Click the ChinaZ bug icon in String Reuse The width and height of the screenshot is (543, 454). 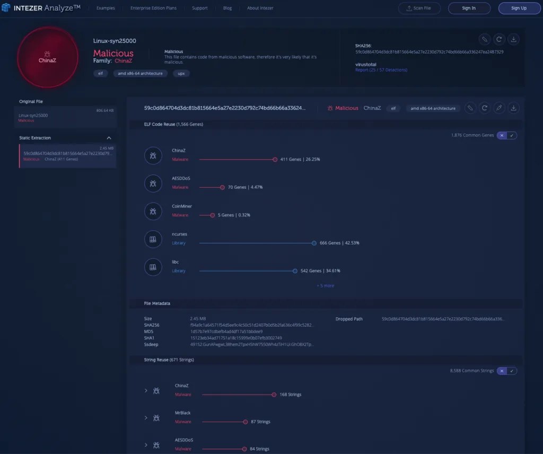(x=156, y=391)
